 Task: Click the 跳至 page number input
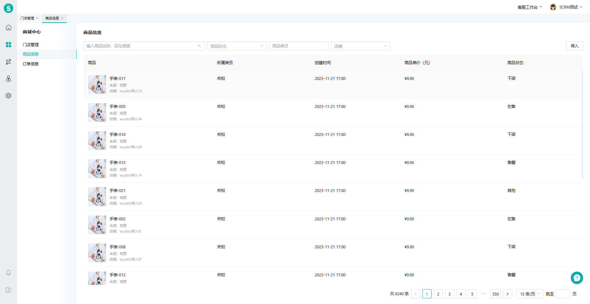click(x=563, y=294)
